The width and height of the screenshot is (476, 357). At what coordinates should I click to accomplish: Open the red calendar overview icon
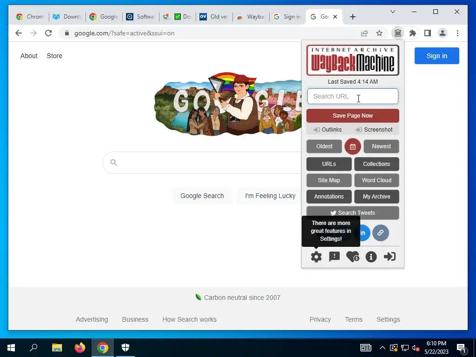click(353, 146)
